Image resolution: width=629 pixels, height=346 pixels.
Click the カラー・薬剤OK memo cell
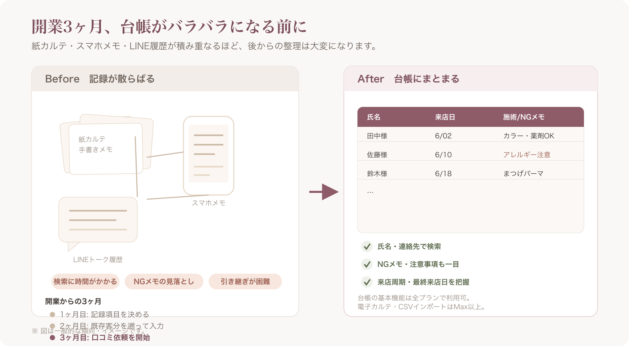click(529, 136)
